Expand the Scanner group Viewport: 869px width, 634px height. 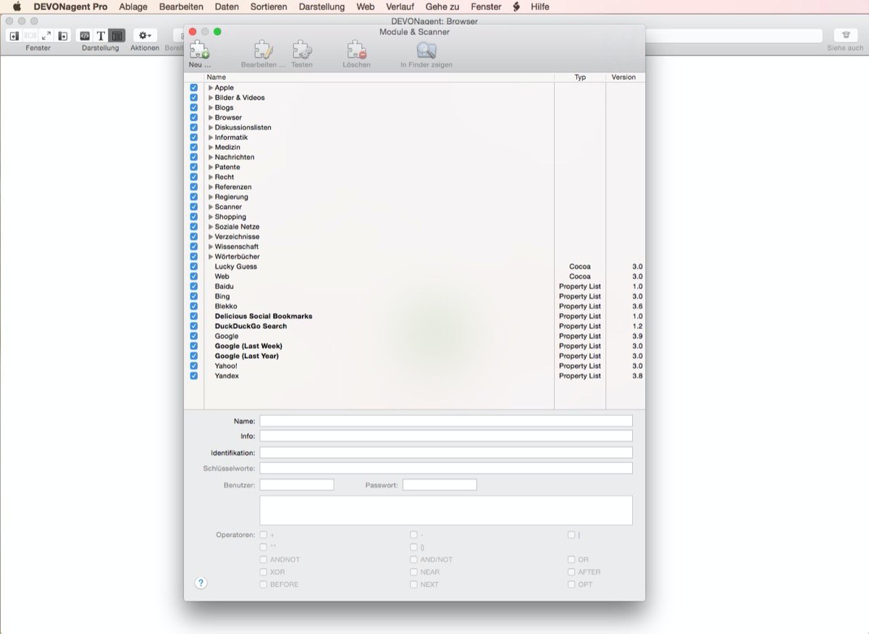point(211,207)
